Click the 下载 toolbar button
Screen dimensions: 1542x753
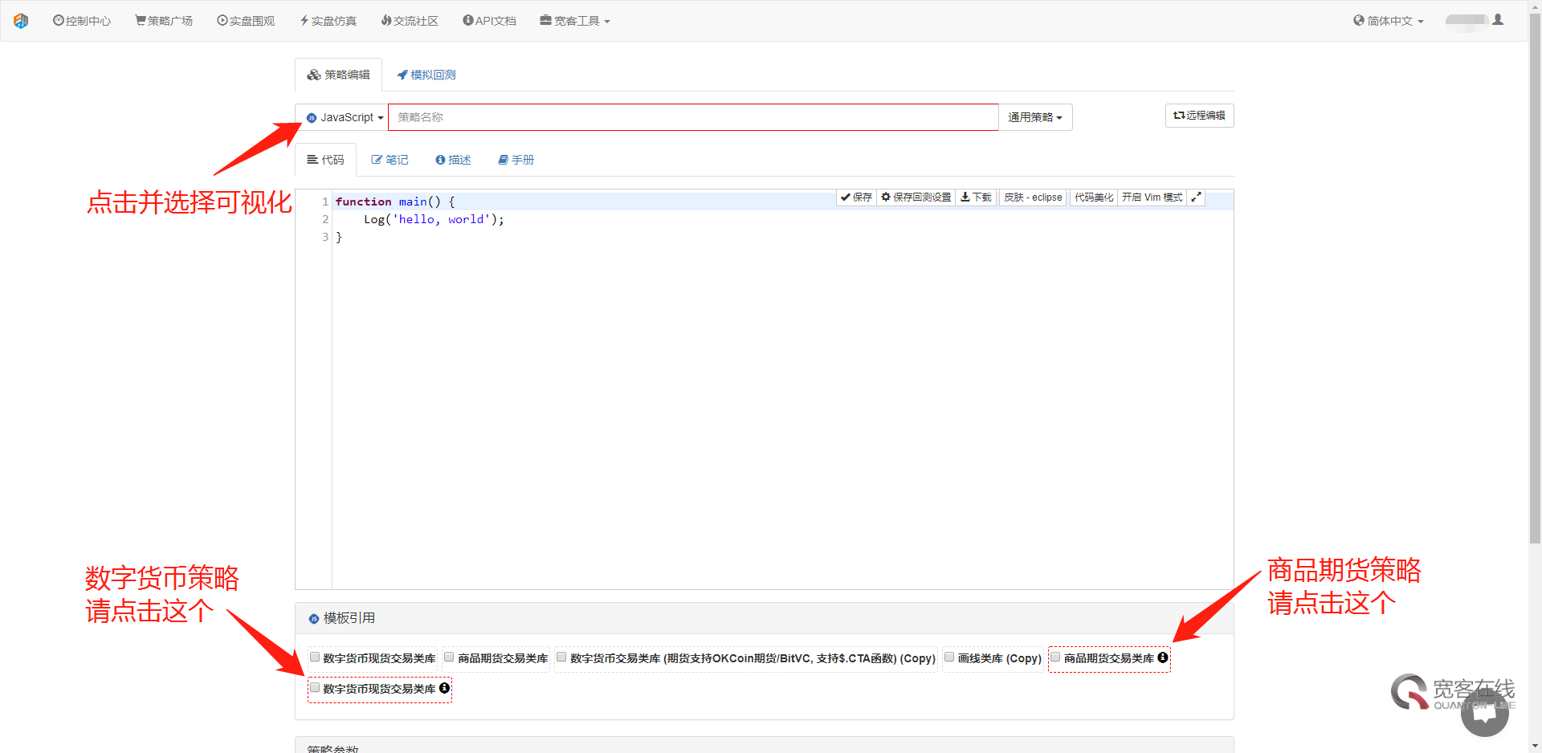[976, 197]
